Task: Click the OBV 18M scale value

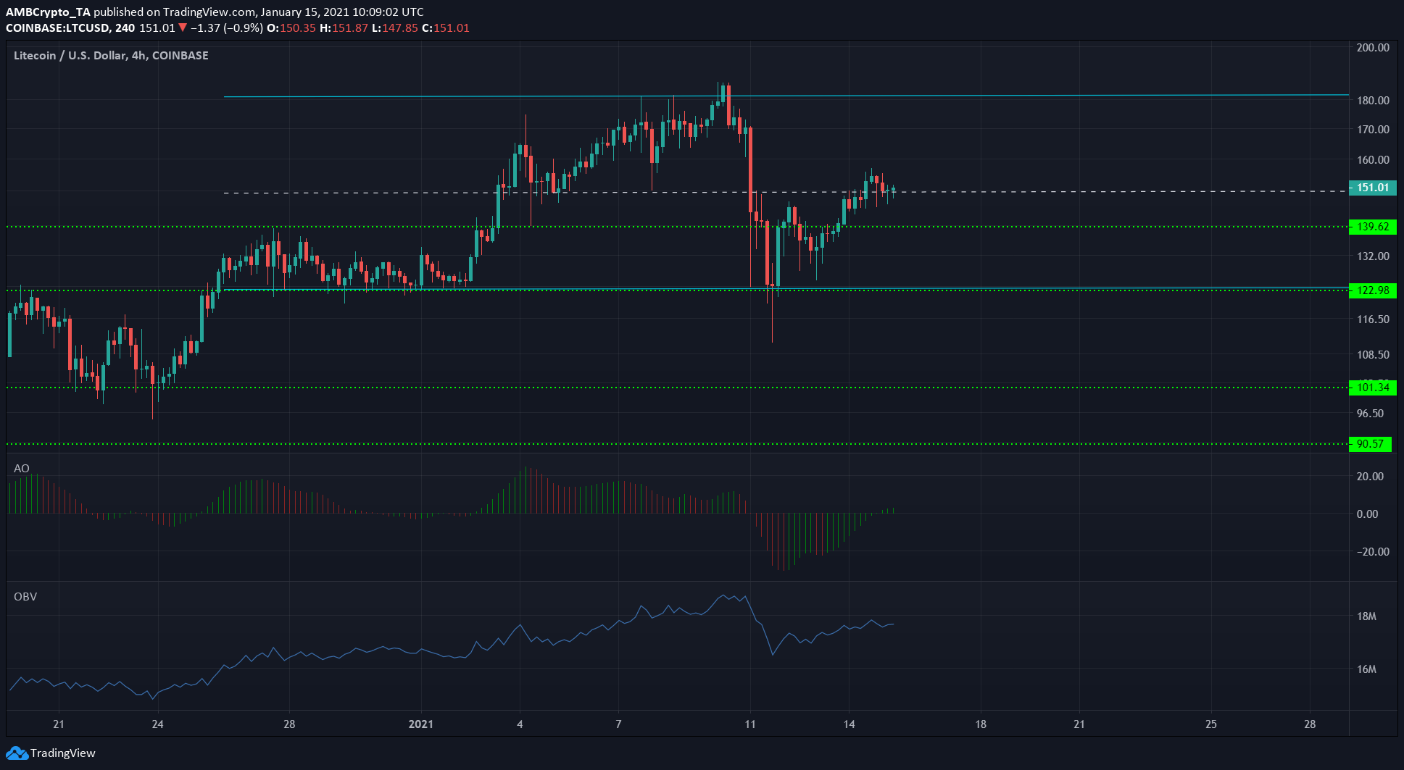Action: point(1366,617)
